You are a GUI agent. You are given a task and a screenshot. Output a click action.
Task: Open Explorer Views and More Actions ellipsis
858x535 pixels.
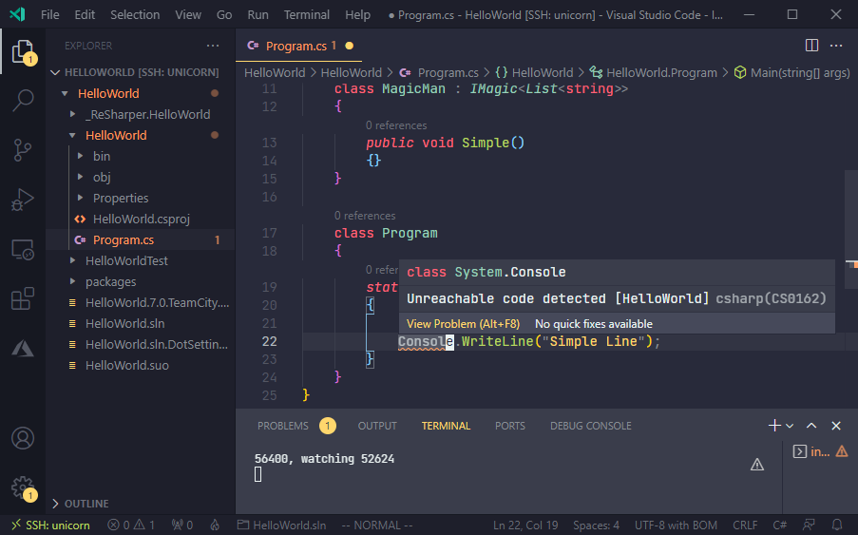213,46
